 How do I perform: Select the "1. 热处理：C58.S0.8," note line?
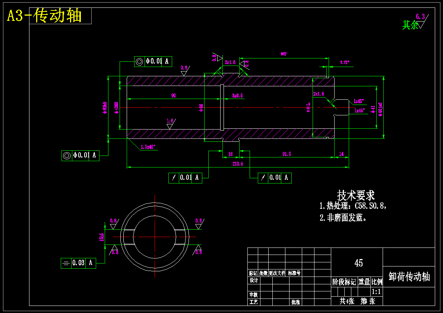point(353,206)
